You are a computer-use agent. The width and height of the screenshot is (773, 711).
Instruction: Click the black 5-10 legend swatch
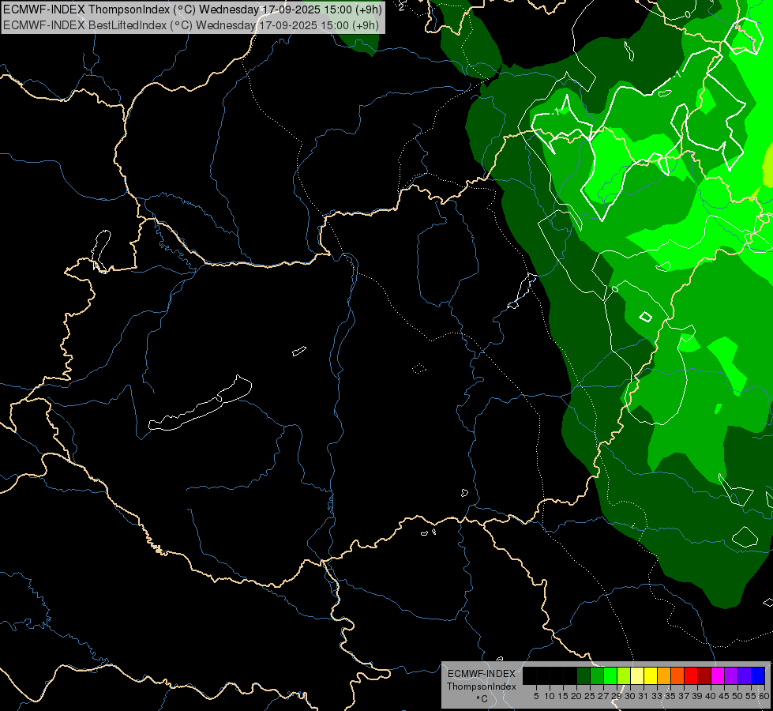(543, 675)
